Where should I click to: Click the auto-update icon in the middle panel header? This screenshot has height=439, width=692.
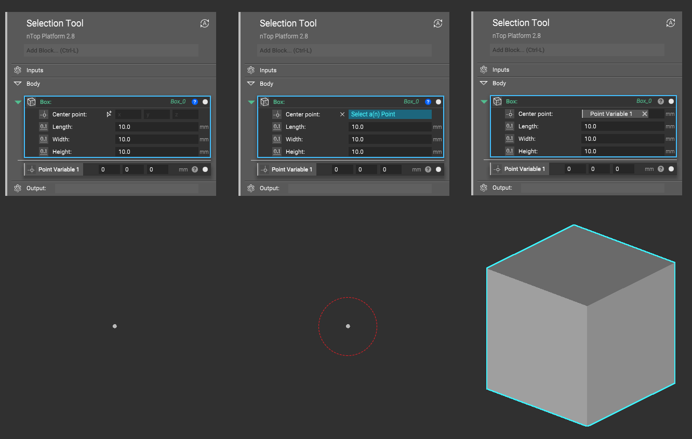click(438, 23)
